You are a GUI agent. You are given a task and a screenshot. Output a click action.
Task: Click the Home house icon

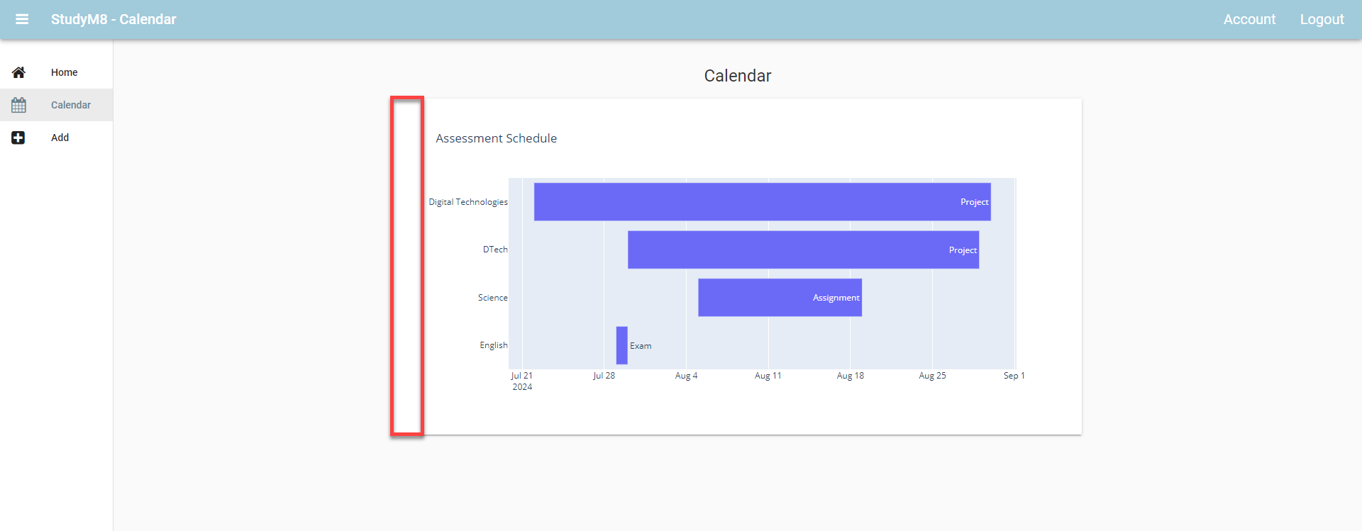(18, 72)
